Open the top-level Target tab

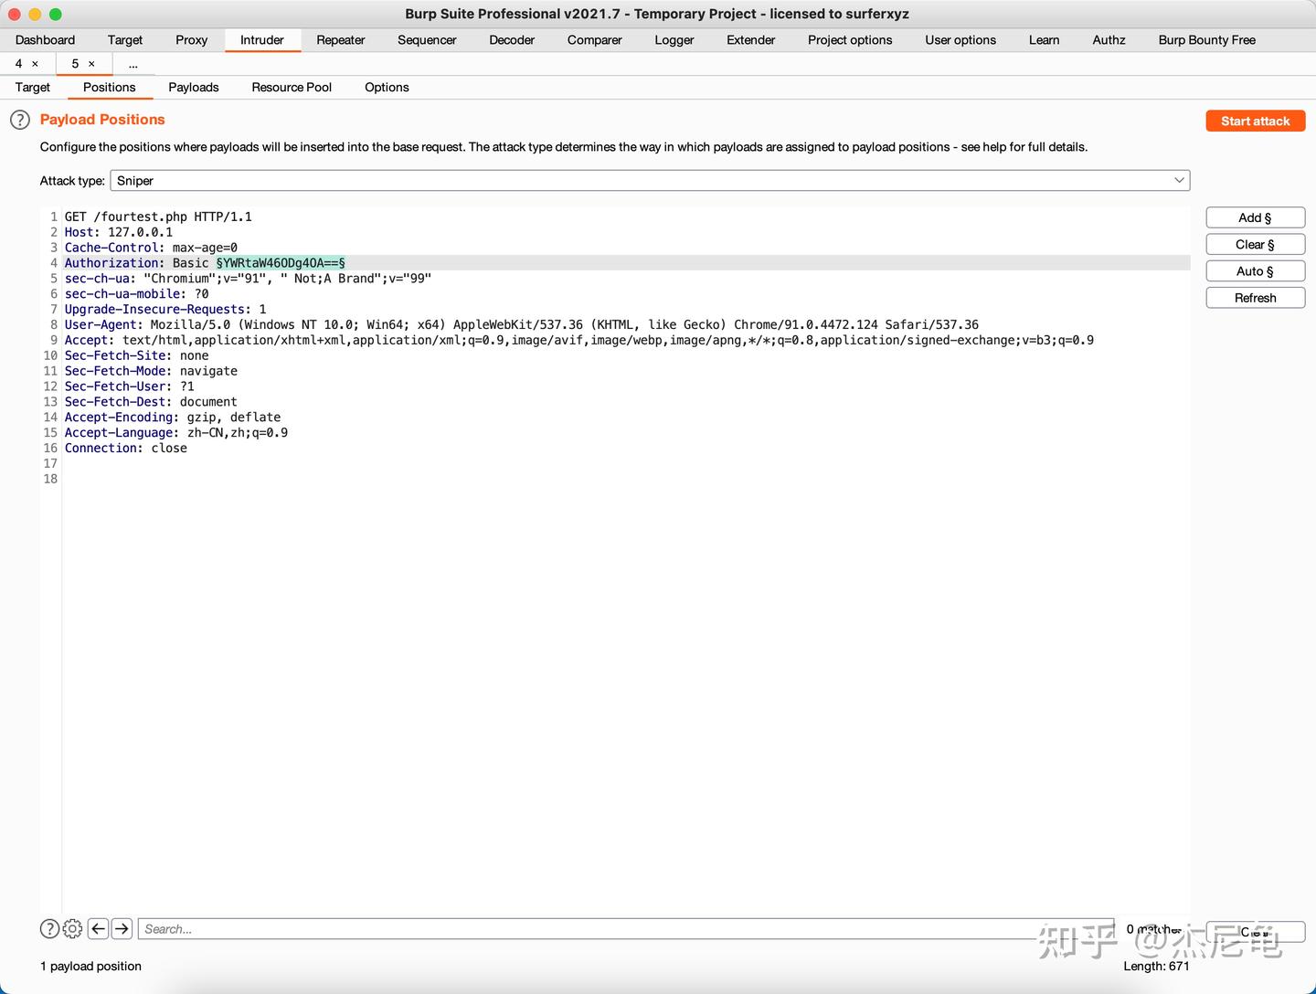[x=125, y=40]
